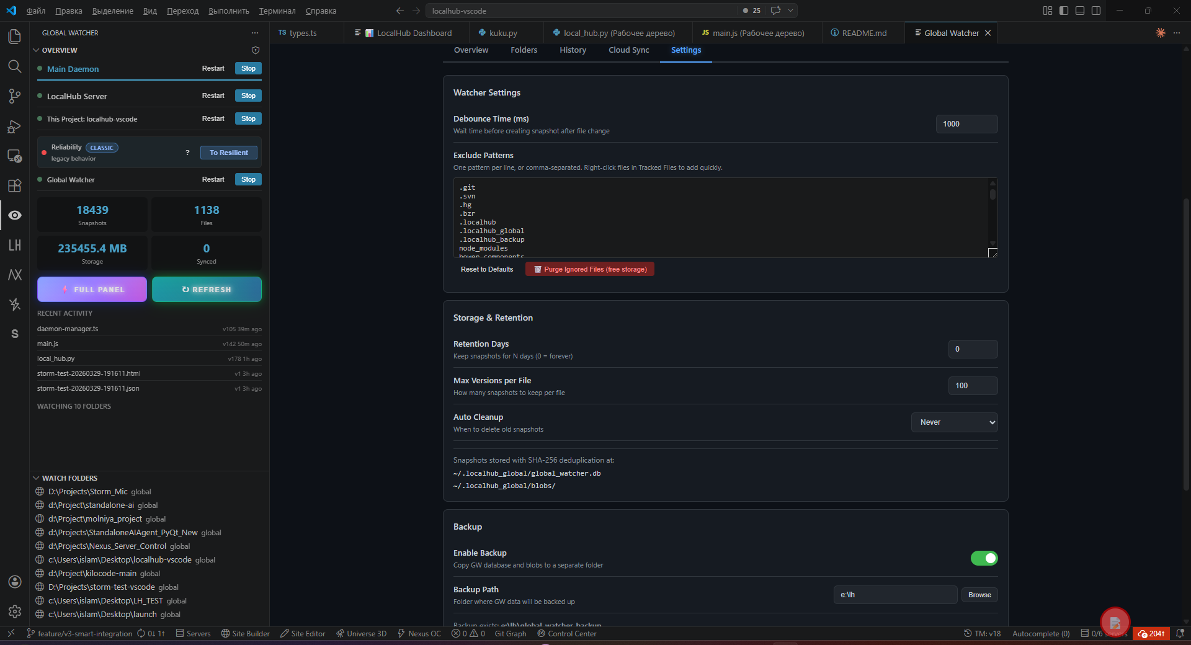
Task: Switch to the Folders tab
Action: pyautogui.click(x=524, y=50)
